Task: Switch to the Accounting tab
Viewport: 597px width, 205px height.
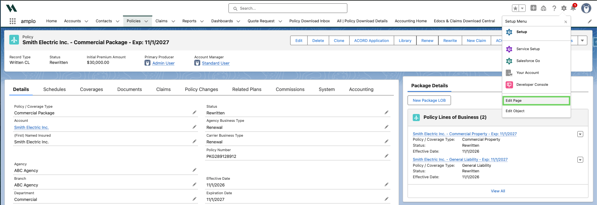Action: pos(361,90)
